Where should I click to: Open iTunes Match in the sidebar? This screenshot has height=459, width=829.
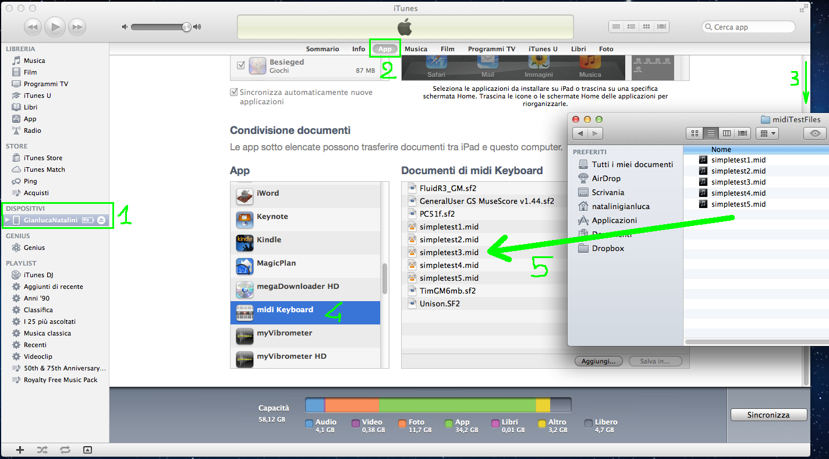pyautogui.click(x=44, y=170)
